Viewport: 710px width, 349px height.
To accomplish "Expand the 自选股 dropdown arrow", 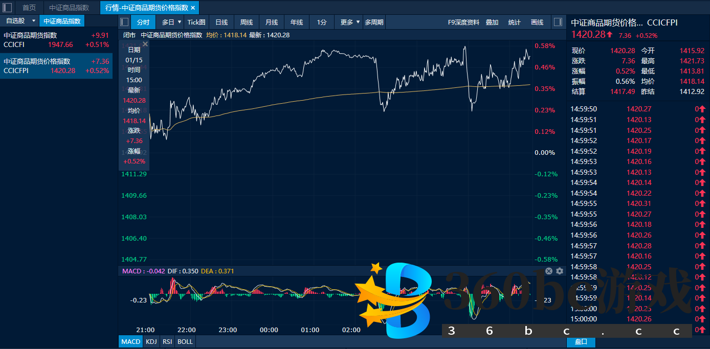I will [x=34, y=21].
